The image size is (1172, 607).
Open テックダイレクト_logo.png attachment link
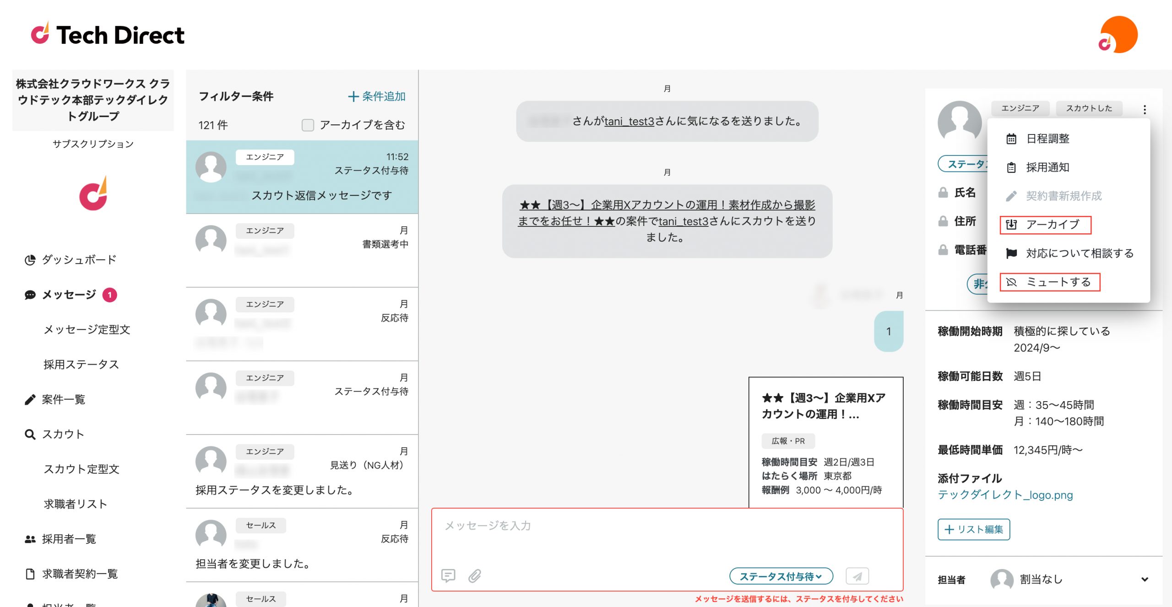click(1005, 495)
